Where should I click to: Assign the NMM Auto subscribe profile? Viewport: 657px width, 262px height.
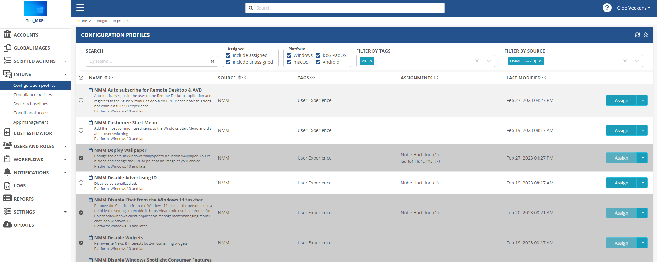(x=621, y=101)
